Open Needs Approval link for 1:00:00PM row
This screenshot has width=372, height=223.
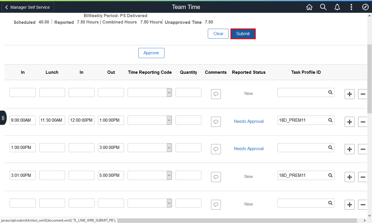[249, 149]
